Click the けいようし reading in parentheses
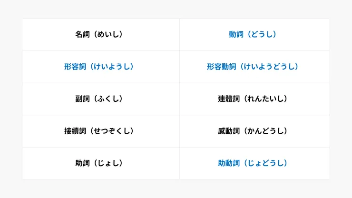The image size is (352, 198). click(x=110, y=67)
